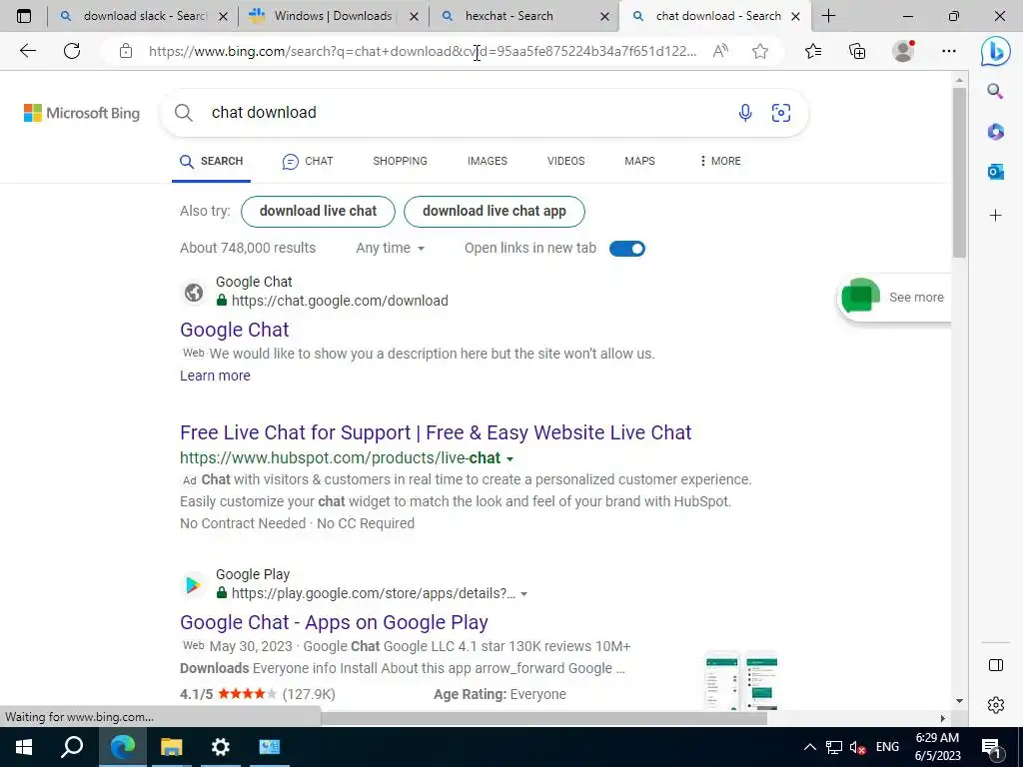
Task: Go back to previous page
Action: (x=27, y=51)
